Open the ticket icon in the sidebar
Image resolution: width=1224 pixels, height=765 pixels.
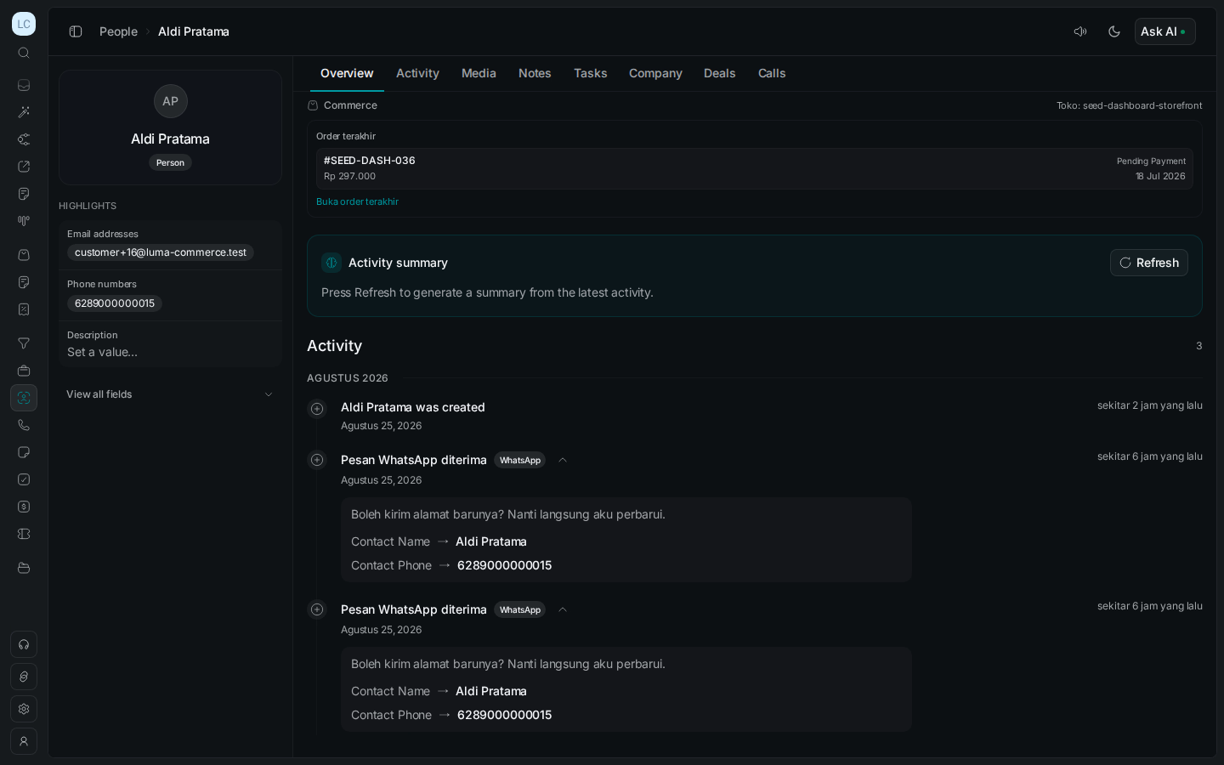pos(24,534)
